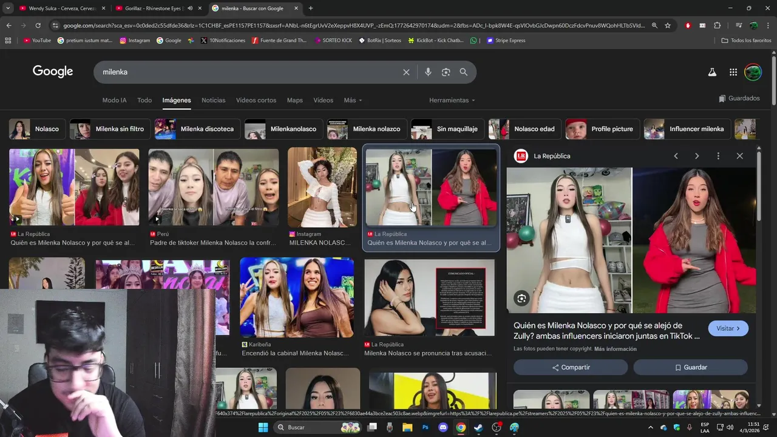Switch to the Modo IA tab
Viewport: 777px width, 437px height.
click(x=114, y=100)
